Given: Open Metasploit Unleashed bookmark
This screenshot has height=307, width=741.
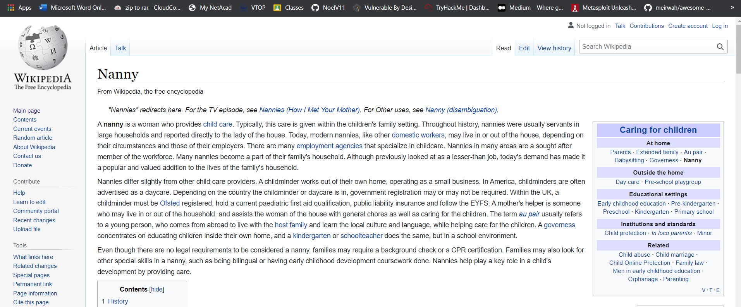Looking at the screenshot, I should 603,7.
